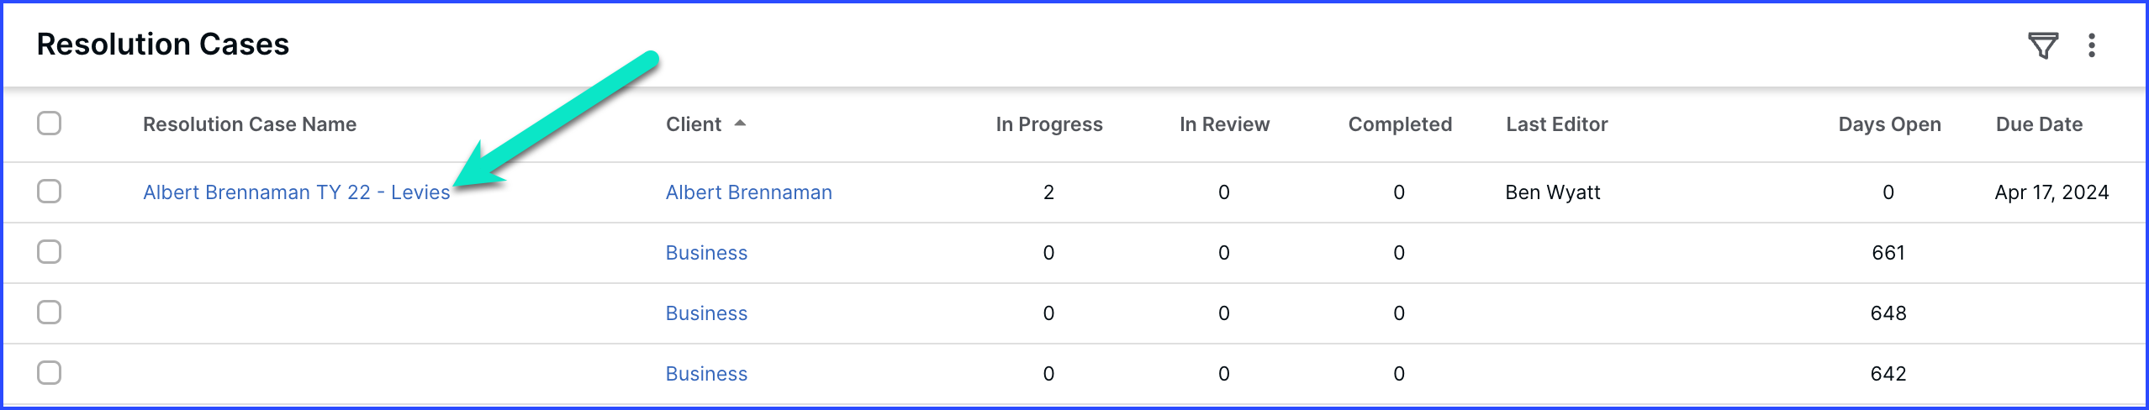The height and width of the screenshot is (410, 2149).
Task: Sort by the Client column header
Action: [693, 124]
